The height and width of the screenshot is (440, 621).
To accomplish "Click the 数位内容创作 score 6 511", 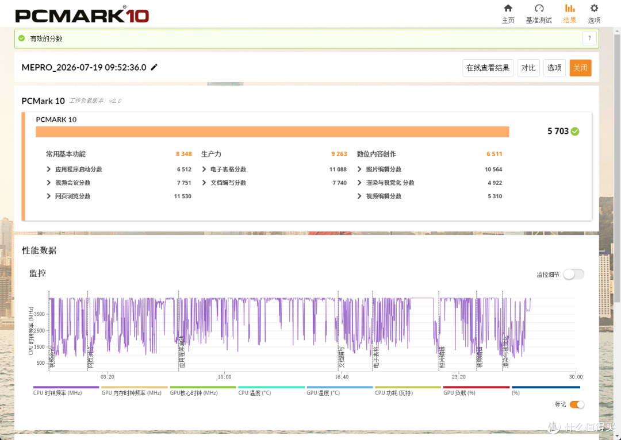I will (494, 154).
